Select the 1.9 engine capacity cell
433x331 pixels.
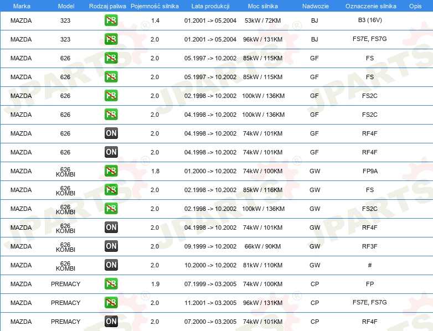155,284
